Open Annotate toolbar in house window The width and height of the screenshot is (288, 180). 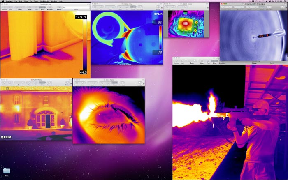click(49, 83)
